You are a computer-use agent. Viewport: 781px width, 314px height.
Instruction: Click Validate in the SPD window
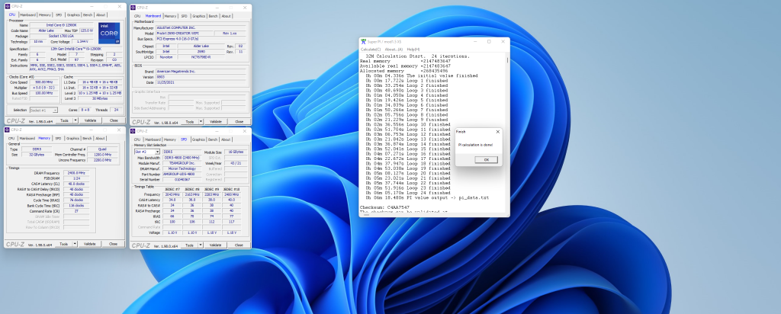tap(216, 245)
